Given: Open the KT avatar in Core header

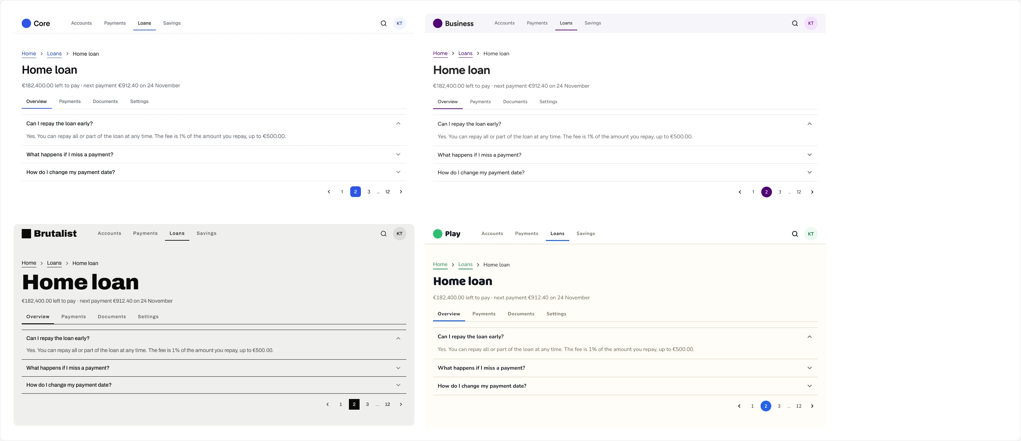Looking at the screenshot, I should [x=400, y=23].
